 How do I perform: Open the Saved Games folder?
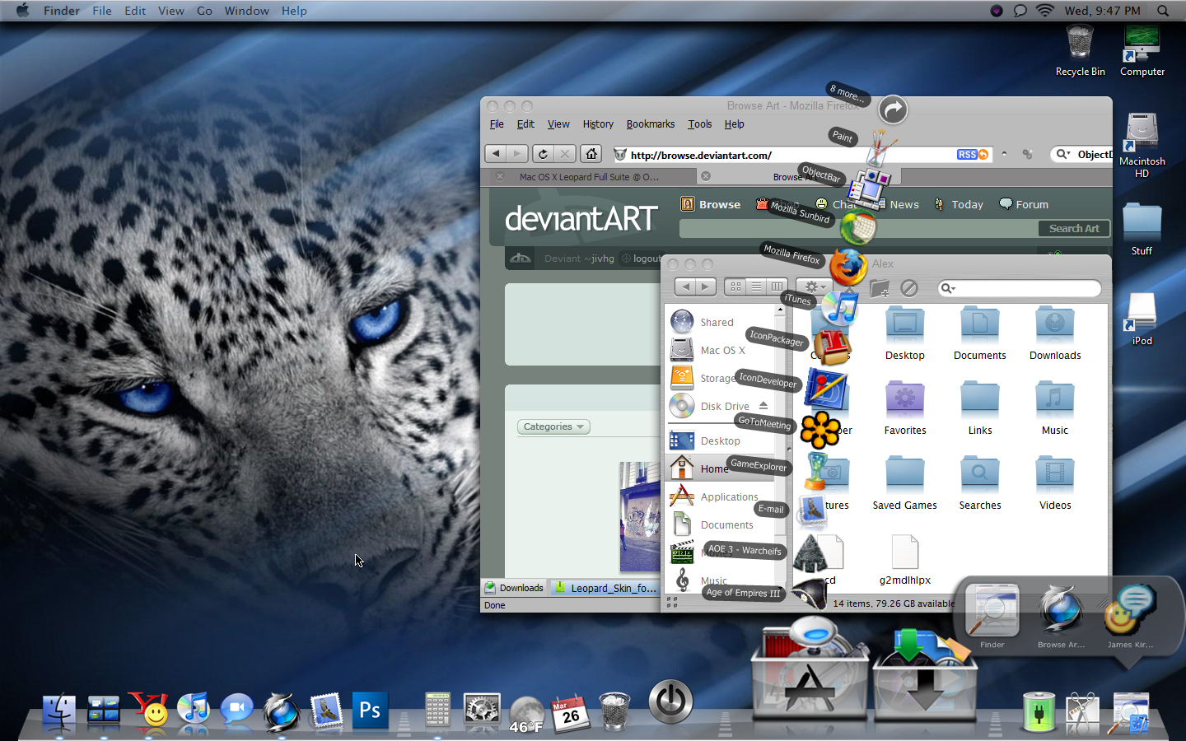point(904,482)
